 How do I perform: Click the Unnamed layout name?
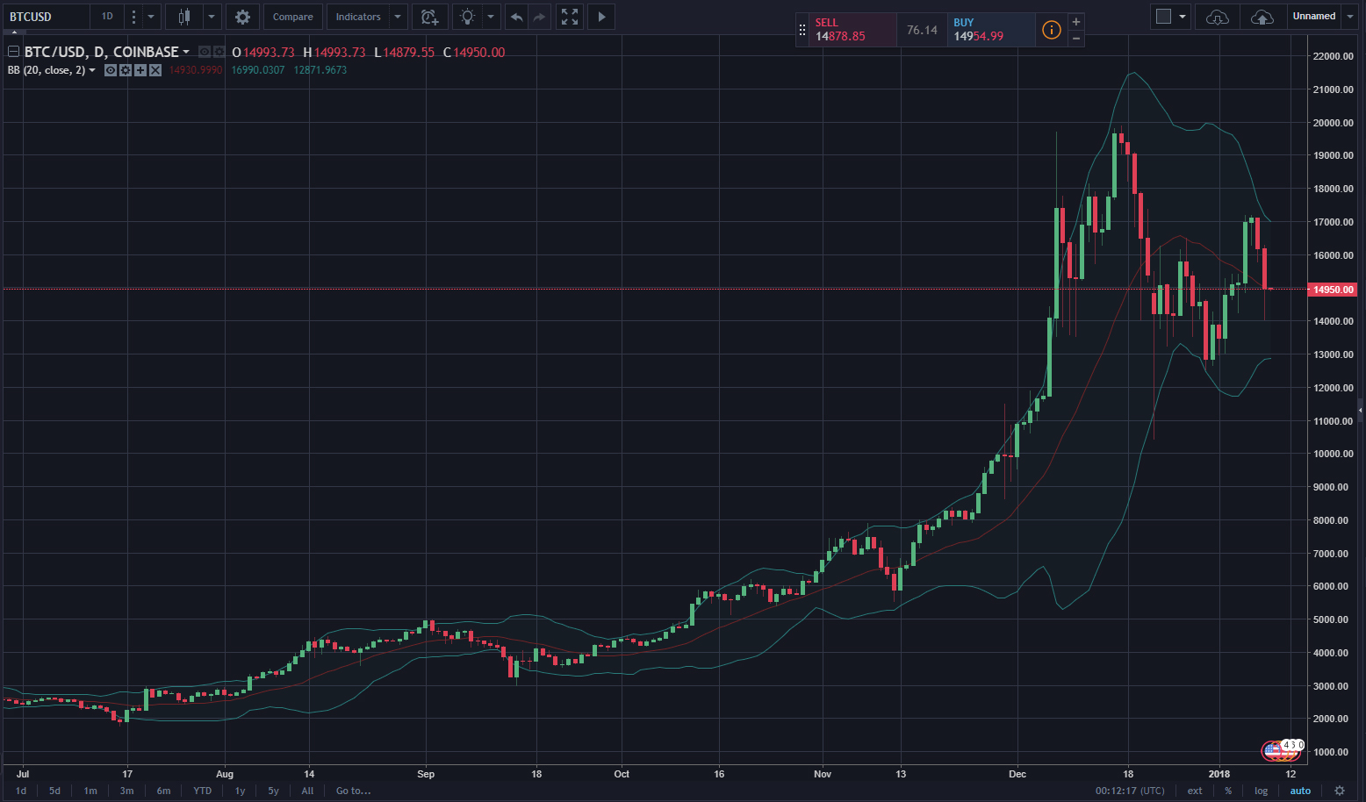1314,17
